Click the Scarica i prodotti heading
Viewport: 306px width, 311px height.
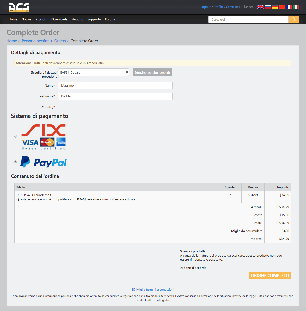click(x=192, y=251)
